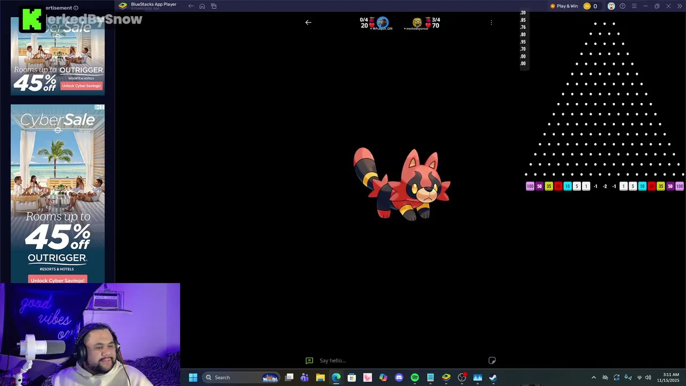Switch to Microsoft Edge on the taskbar

point(336,377)
